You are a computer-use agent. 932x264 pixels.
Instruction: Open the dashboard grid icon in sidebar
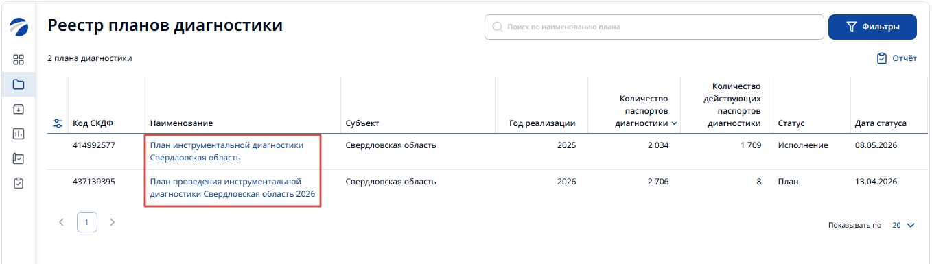pos(19,60)
